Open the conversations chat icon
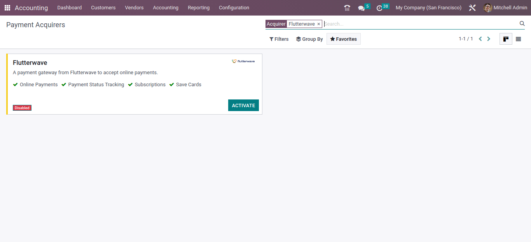Image resolution: width=531 pixels, height=242 pixels. pos(362,8)
